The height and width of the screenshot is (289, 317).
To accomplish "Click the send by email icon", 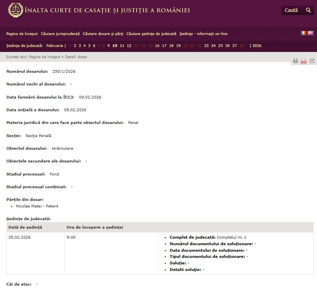I will [312, 61].
